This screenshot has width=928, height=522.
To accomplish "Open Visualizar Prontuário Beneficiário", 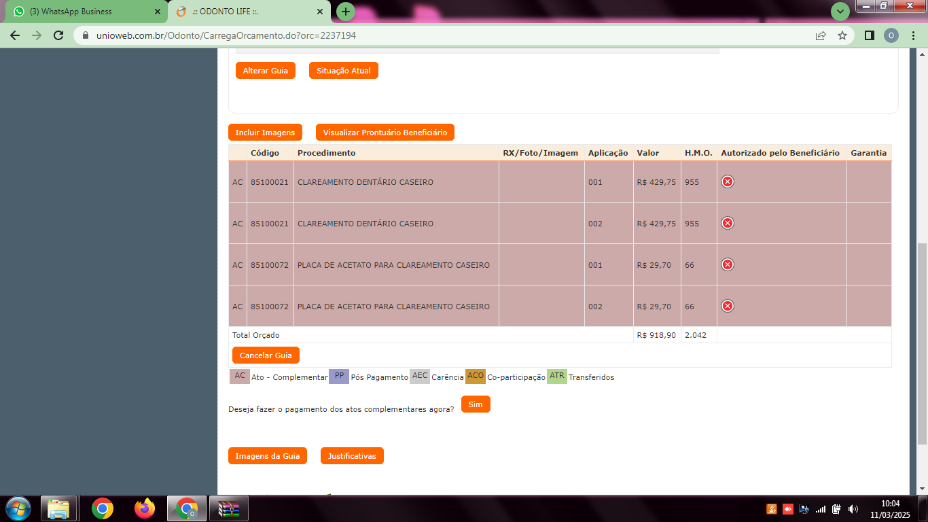I will [x=385, y=133].
